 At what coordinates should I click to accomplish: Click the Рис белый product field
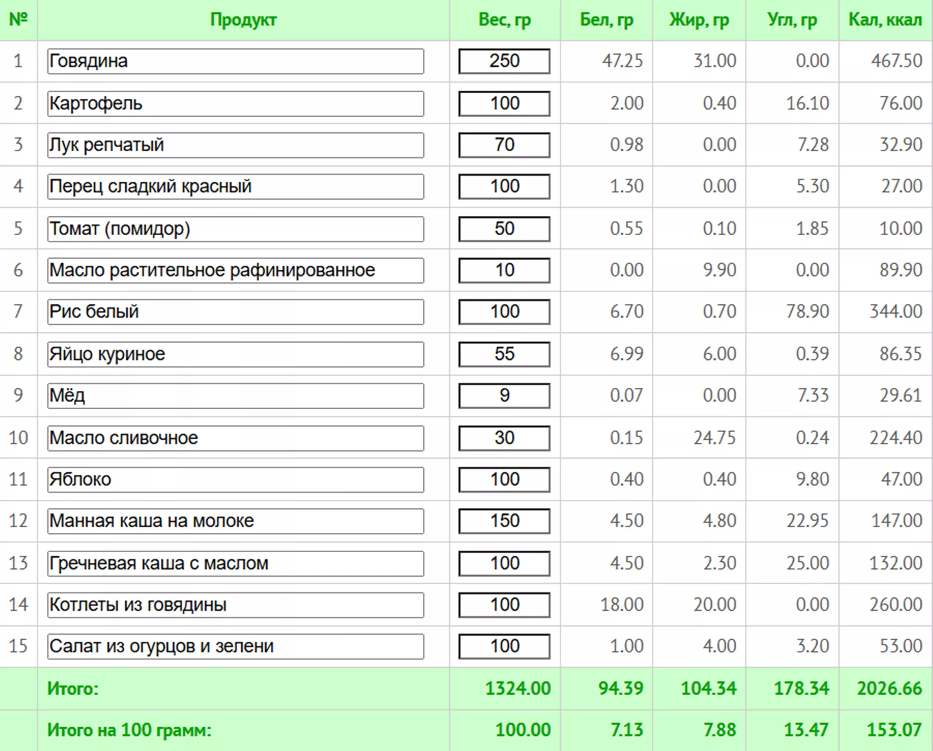(x=235, y=312)
